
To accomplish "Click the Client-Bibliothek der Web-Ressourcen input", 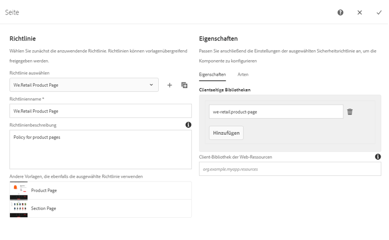I will (x=290, y=169).
